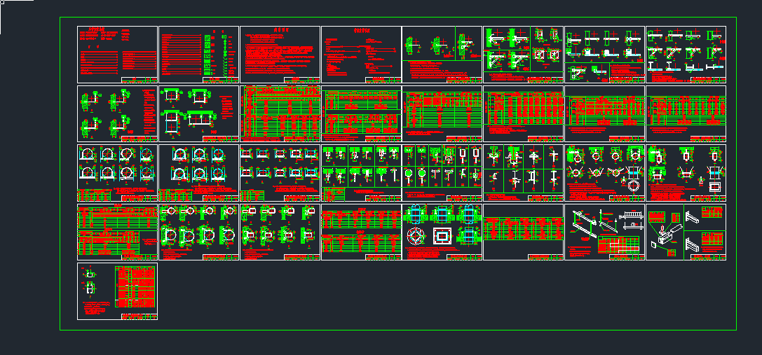This screenshot has height=355, width=762.
Task: Select the red table inside the lone bottom sheet
Action: [x=135, y=287]
